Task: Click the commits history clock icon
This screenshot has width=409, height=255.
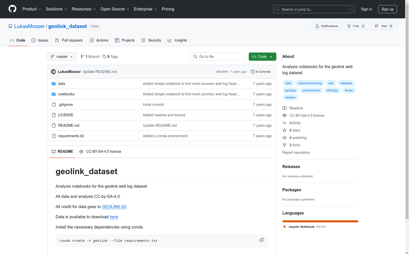Action: point(253,72)
